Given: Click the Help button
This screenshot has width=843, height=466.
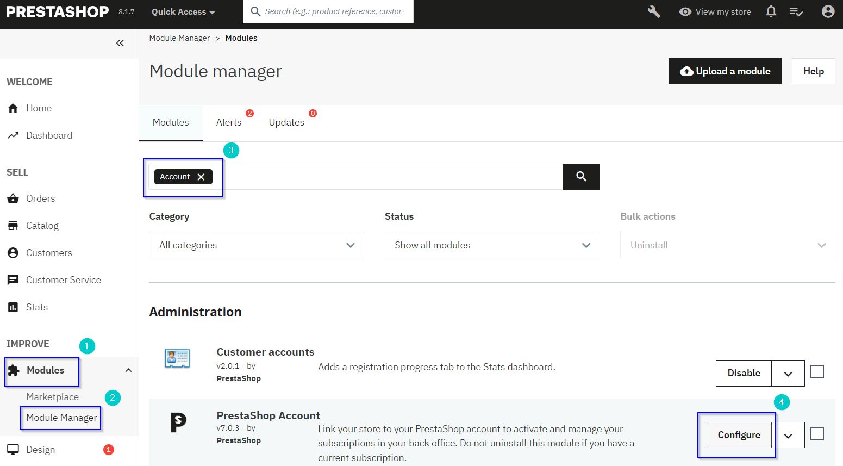Looking at the screenshot, I should [813, 71].
